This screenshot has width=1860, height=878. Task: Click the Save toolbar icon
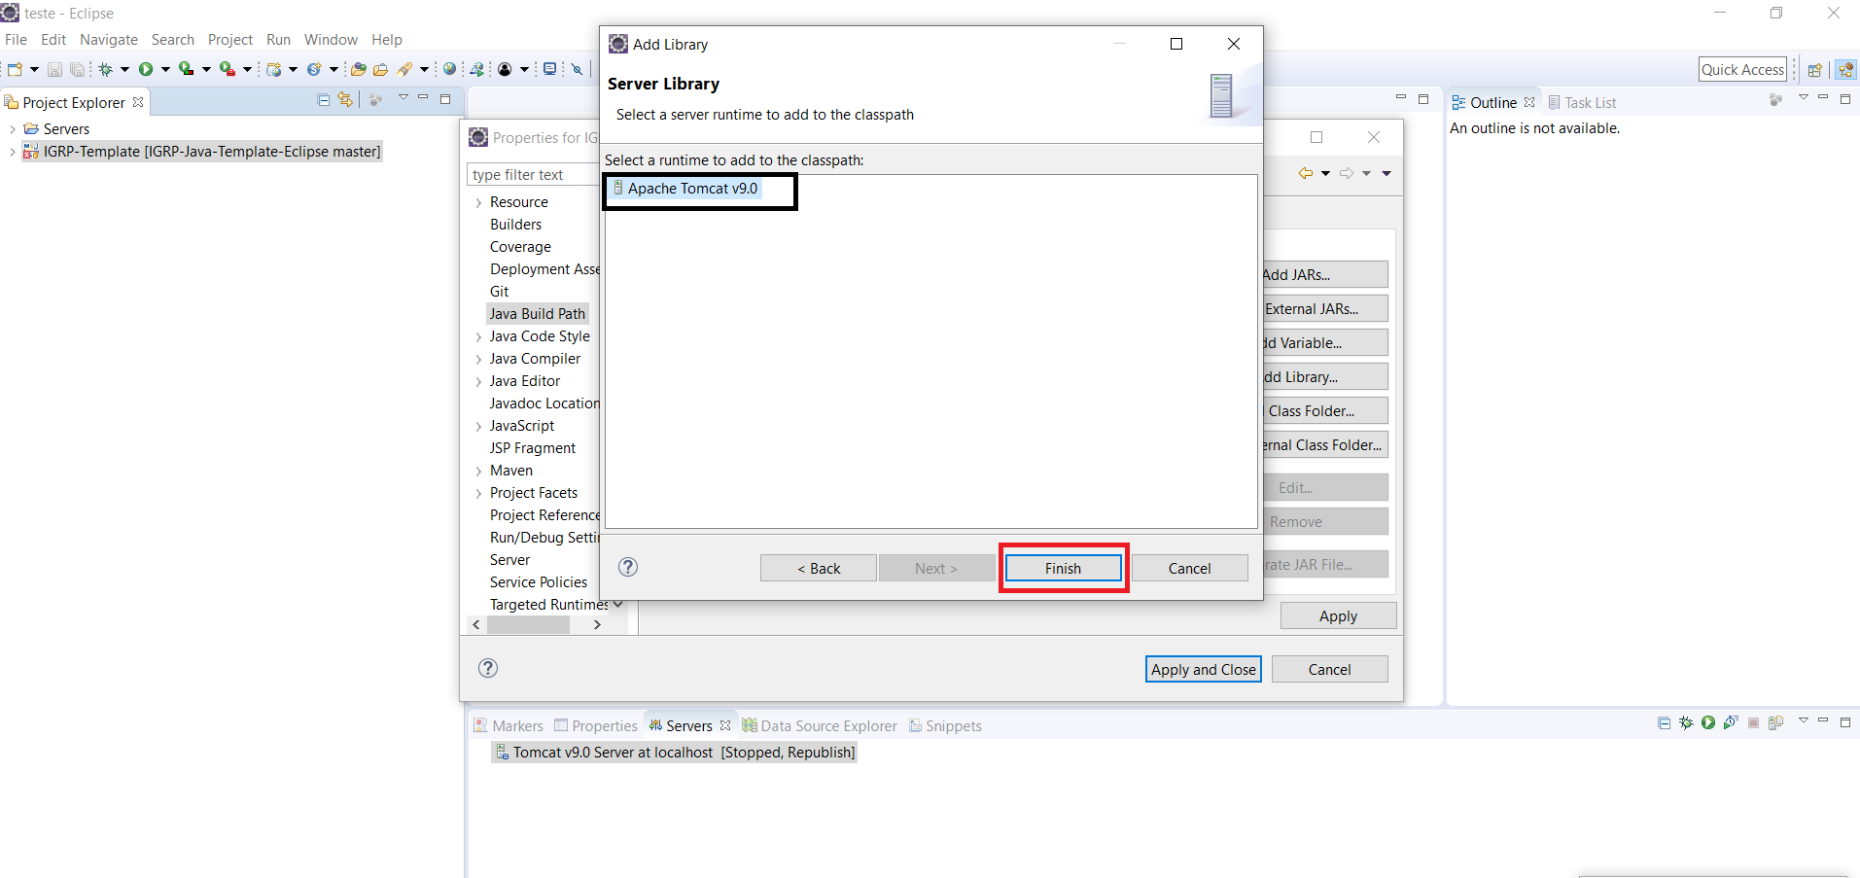point(54,69)
